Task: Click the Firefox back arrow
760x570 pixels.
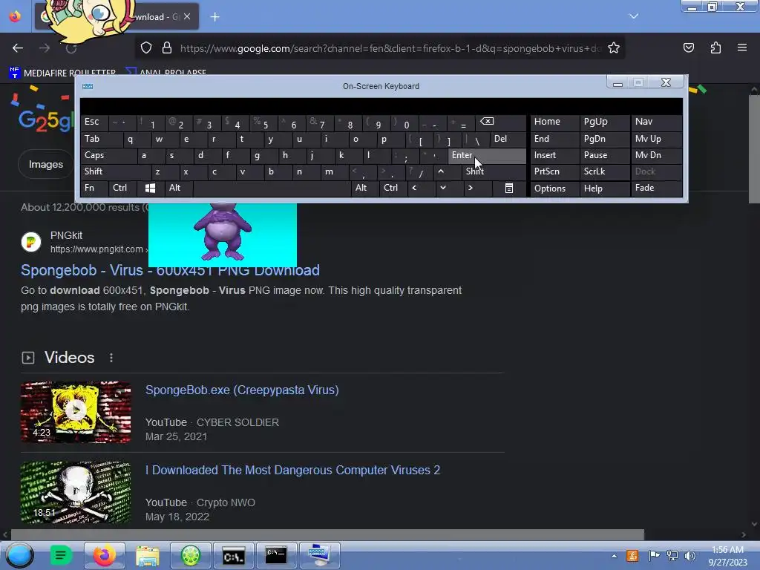Action: 18,48
